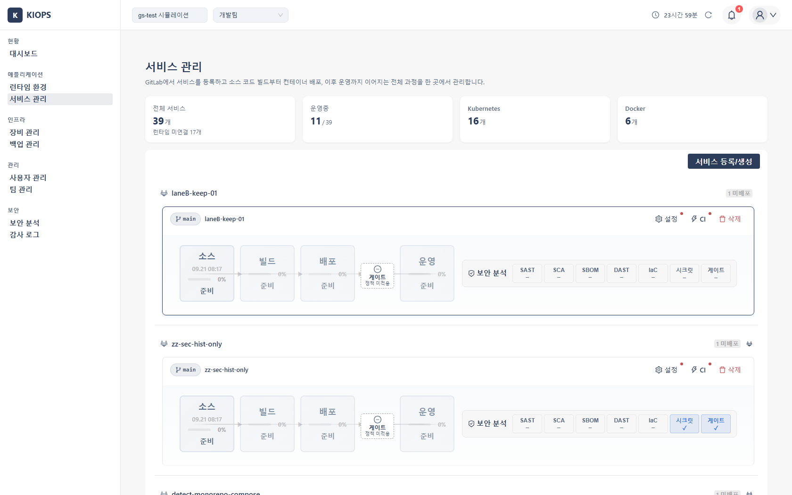Toggle 시크릿 for laneB-keep-01
The width and height of the screenshot is (792, 495).
click(685, 273)
